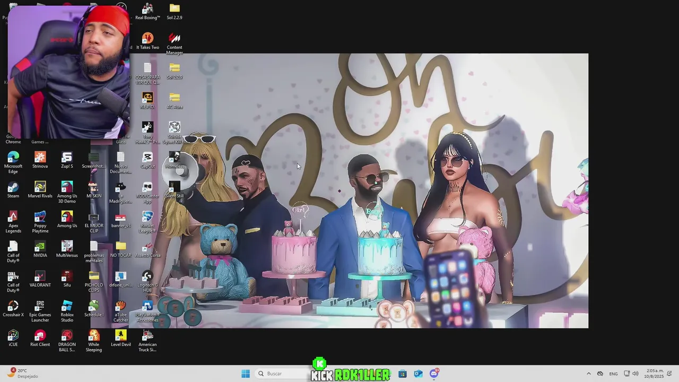679x382 pixels.
Task: Select the R.E.P.O. game icon
Action: (147, 100)
